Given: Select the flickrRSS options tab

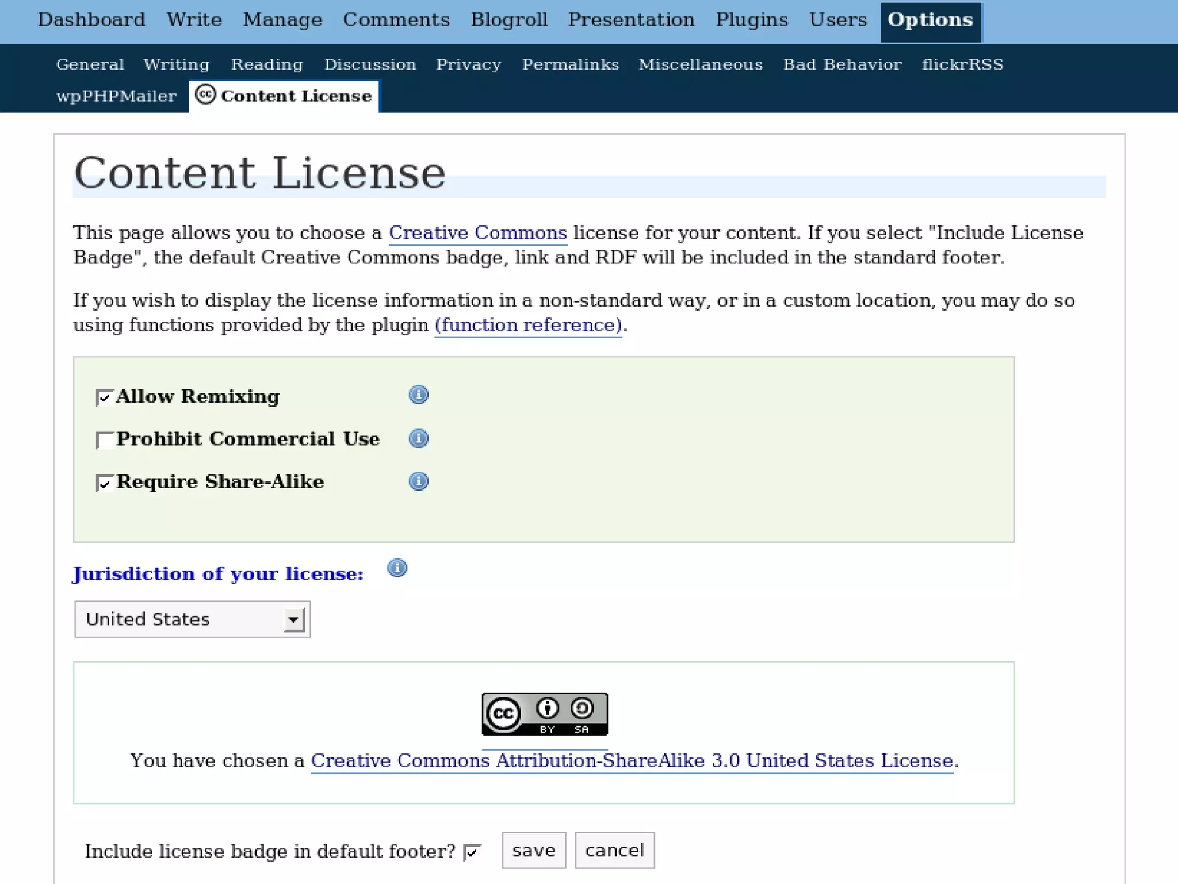Looking at the screenshot, I should [962, 64].
